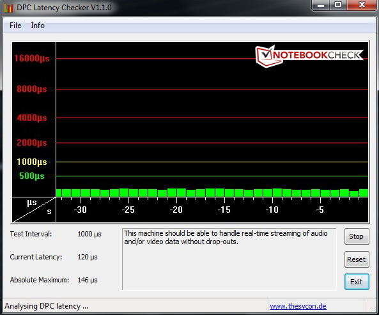This screenshot has height=315, width=379.
Task: Click the yellow 1000µs threshold line label
Action: 32,162
